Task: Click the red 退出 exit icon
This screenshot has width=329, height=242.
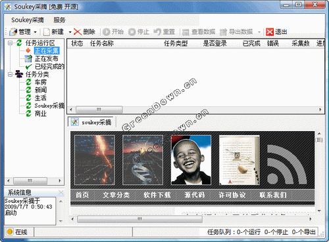Action: (270, 32)
